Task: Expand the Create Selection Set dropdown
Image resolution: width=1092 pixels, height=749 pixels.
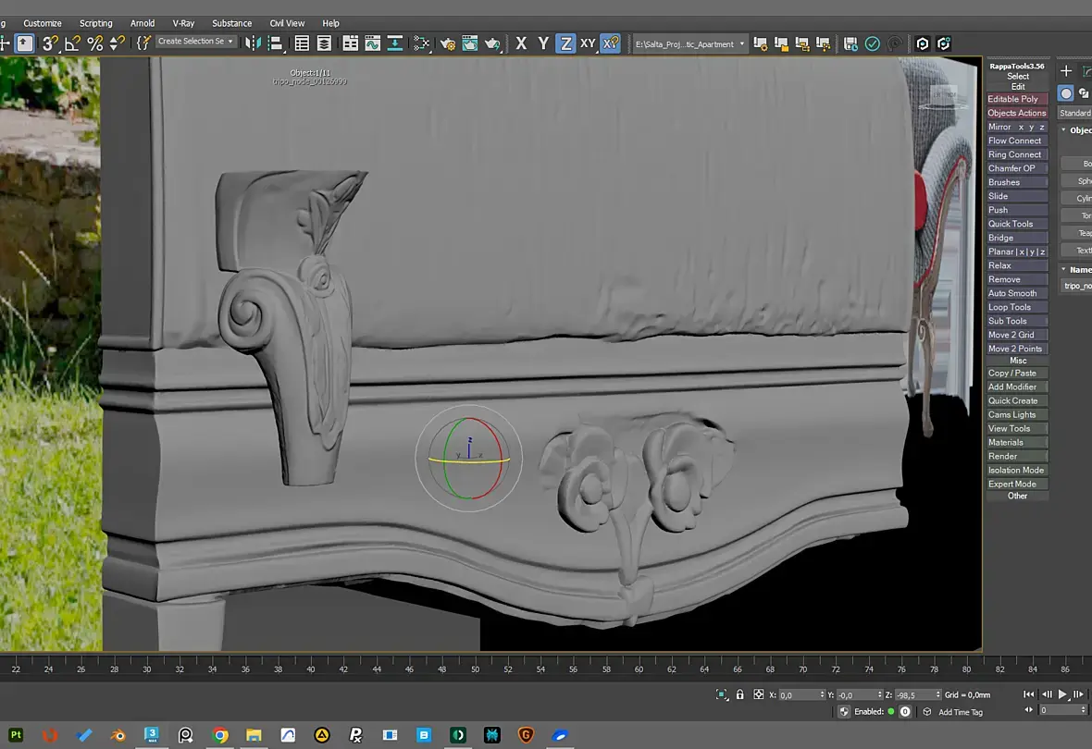Action: click(x=195, y=42)
